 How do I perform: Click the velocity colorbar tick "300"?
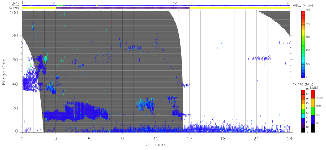pyautogui.click(x=308, y=37)
